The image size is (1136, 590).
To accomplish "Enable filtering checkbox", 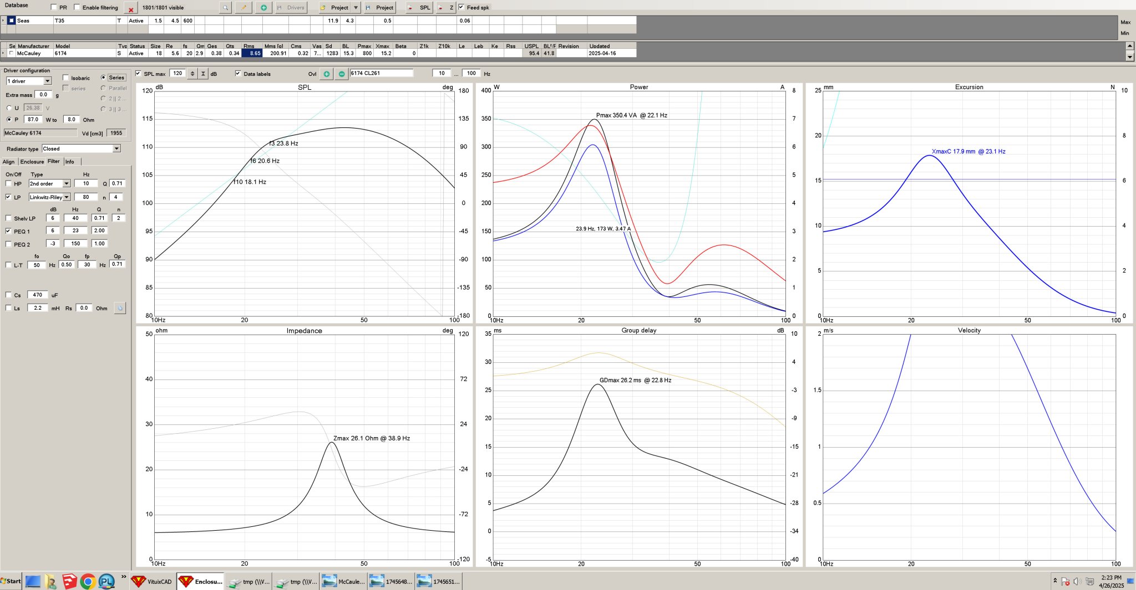I will [x=77, y=7].
